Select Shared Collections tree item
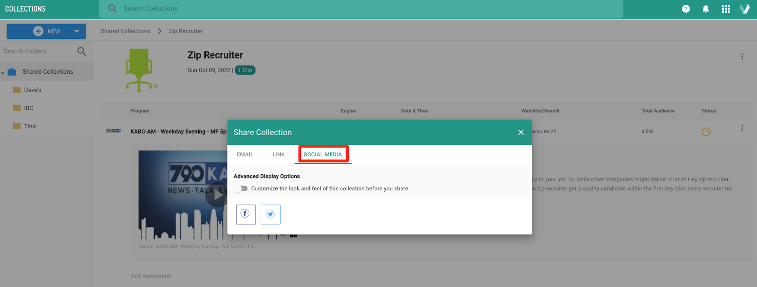 47,72
